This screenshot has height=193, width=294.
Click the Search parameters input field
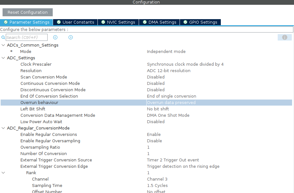(x=27, y=37)
